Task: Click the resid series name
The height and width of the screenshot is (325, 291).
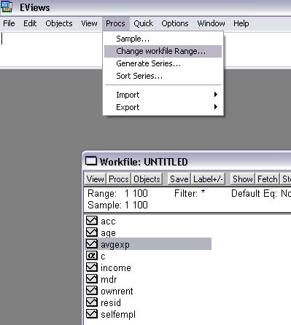Action: click(111, 302)
